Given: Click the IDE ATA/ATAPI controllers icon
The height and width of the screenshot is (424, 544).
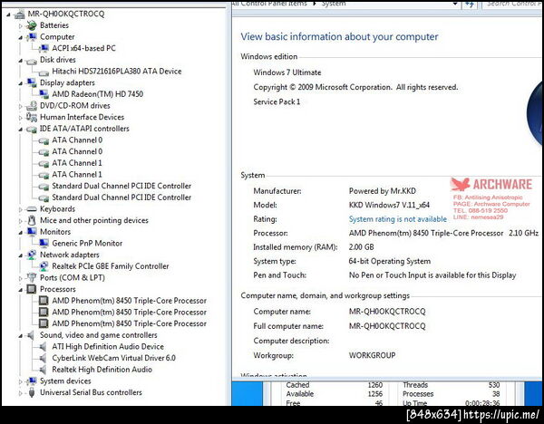Looking at the screenshot, I should pos(32,130).
